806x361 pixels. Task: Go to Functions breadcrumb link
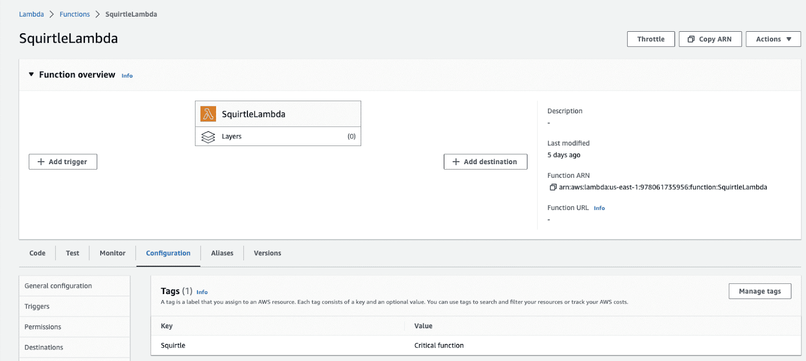coord(75,14)
